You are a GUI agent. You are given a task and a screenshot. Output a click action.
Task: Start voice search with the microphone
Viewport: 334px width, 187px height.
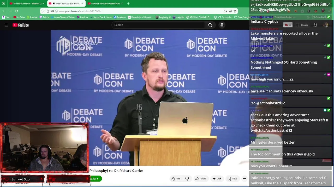click(222, 25)
